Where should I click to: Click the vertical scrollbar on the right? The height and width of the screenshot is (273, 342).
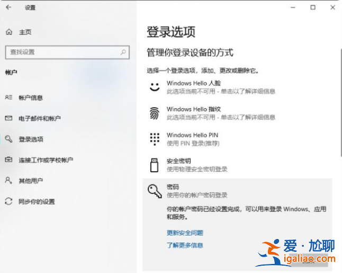[x=341, y=103]
